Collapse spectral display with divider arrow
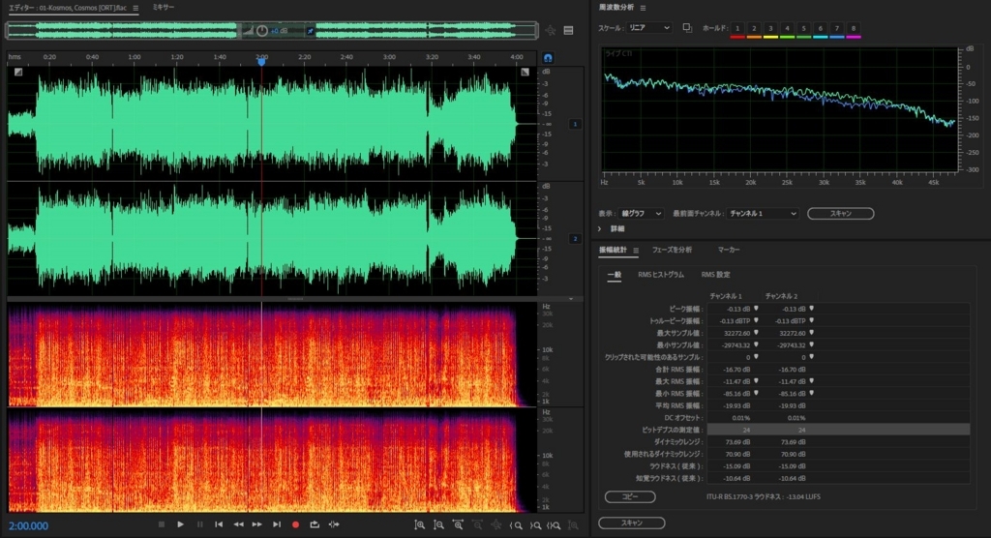This screenshot has height=538, width=991. tap(571, 299)
